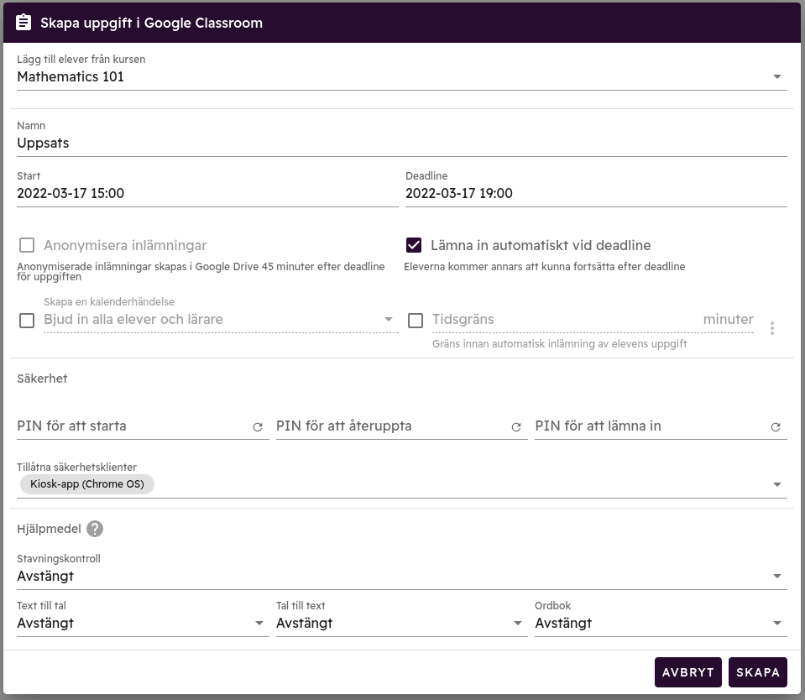Uncheck Lämna in automatiskt vid deadline
This screenshot has width=805, height=700.
(x=414, y=245)
